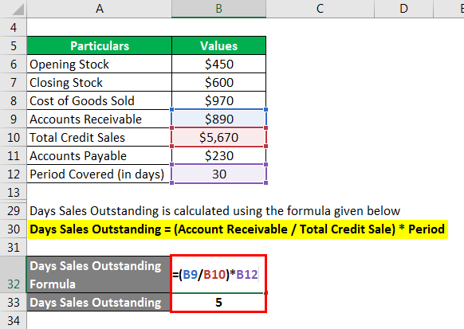Select column D header
The width and height of the screenshot is (464, 329).
tap(403, 9)
